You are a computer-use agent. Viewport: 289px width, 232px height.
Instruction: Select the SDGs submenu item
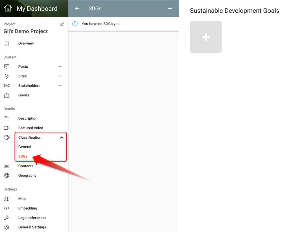(23, 156)
